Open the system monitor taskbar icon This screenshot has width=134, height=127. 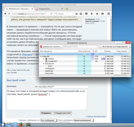pyautogui.click(x=28, y=125)
